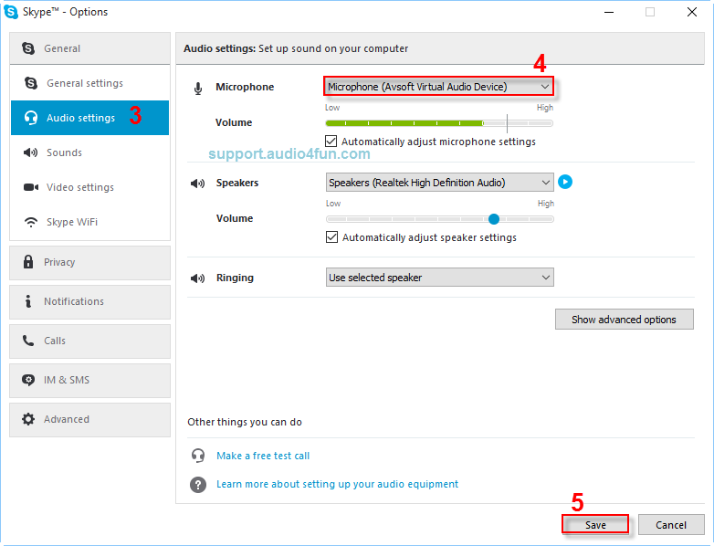Viewport: 714px width, 546px height.
Task: Click the speaker icon beside Sounds
Action: [x=30, y=152]
